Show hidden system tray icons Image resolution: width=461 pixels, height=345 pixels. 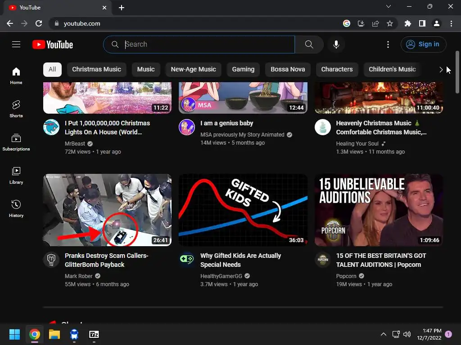click(384, 334)
